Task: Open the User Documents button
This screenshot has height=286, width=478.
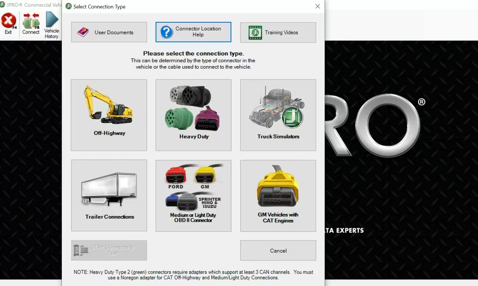Action: tap(109, 32)
